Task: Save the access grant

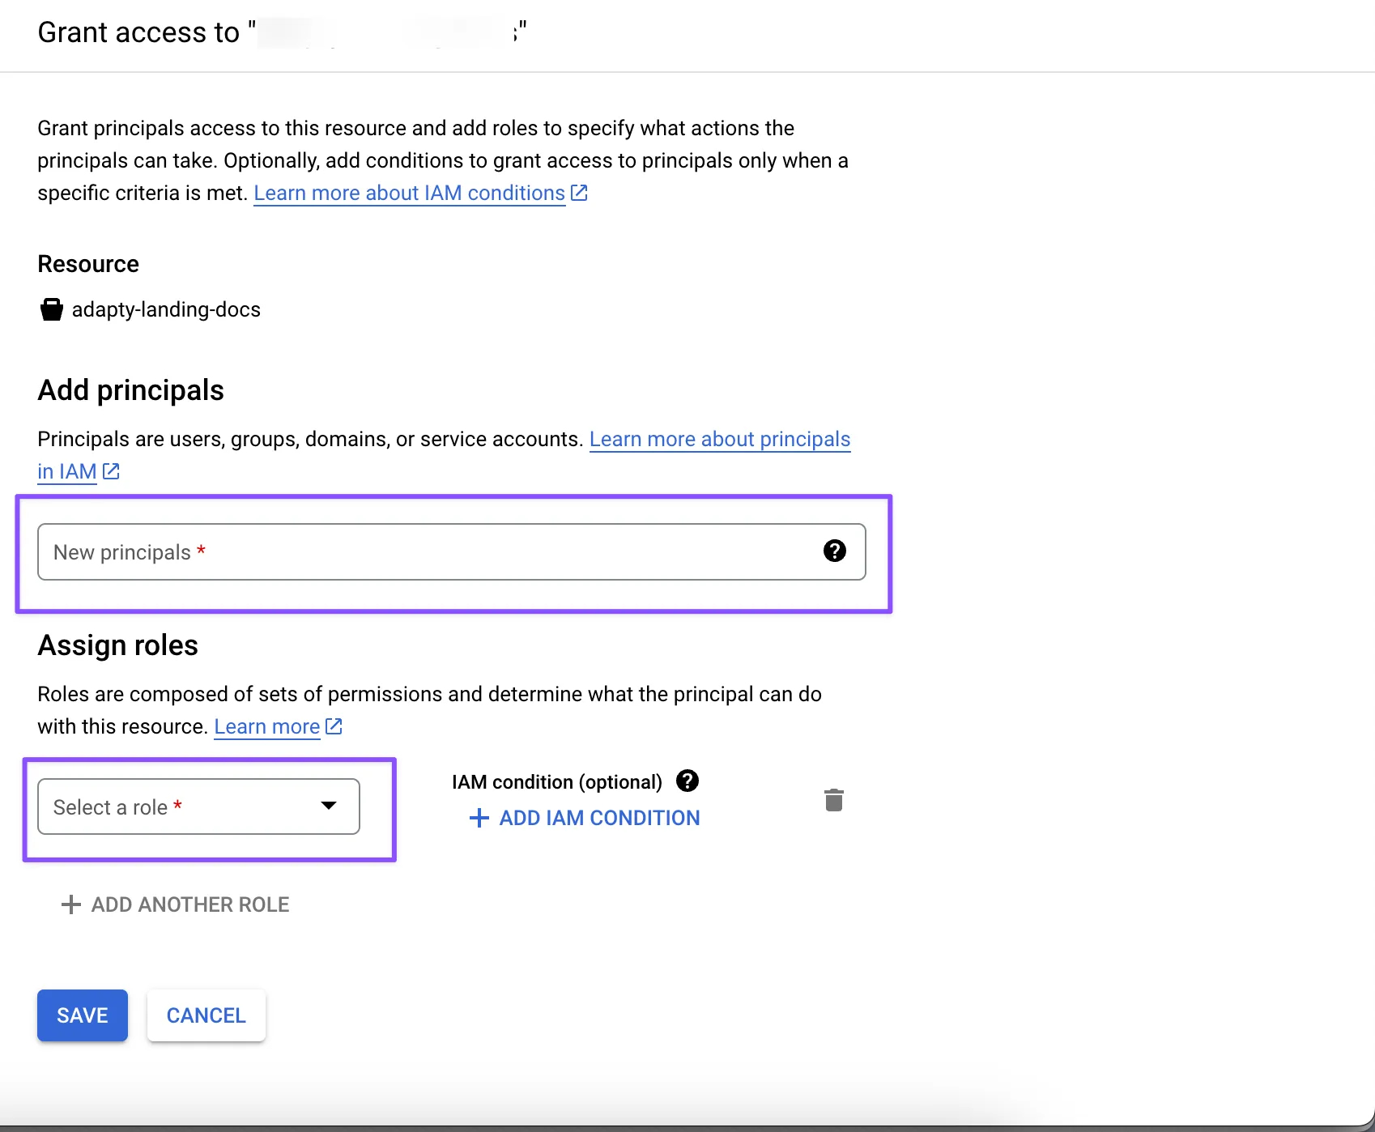Action: coord(83,1015)
